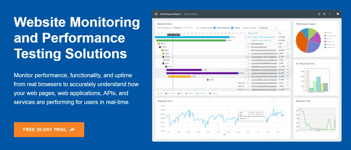This screenshot has height=150, width=351.
Task: Open the three-dot more options menu
Action: point(330,14)
